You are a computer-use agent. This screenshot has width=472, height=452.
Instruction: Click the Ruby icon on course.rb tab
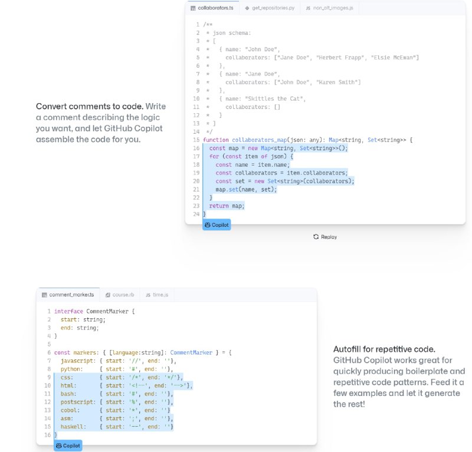(108, 295)
